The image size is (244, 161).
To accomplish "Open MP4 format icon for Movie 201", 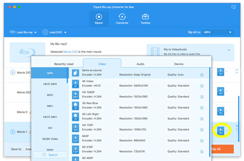I will [x=220, y=72].
